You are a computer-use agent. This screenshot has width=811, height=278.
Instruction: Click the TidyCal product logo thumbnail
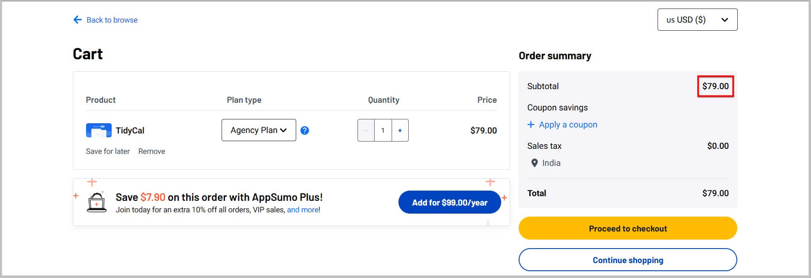(98, 130)
